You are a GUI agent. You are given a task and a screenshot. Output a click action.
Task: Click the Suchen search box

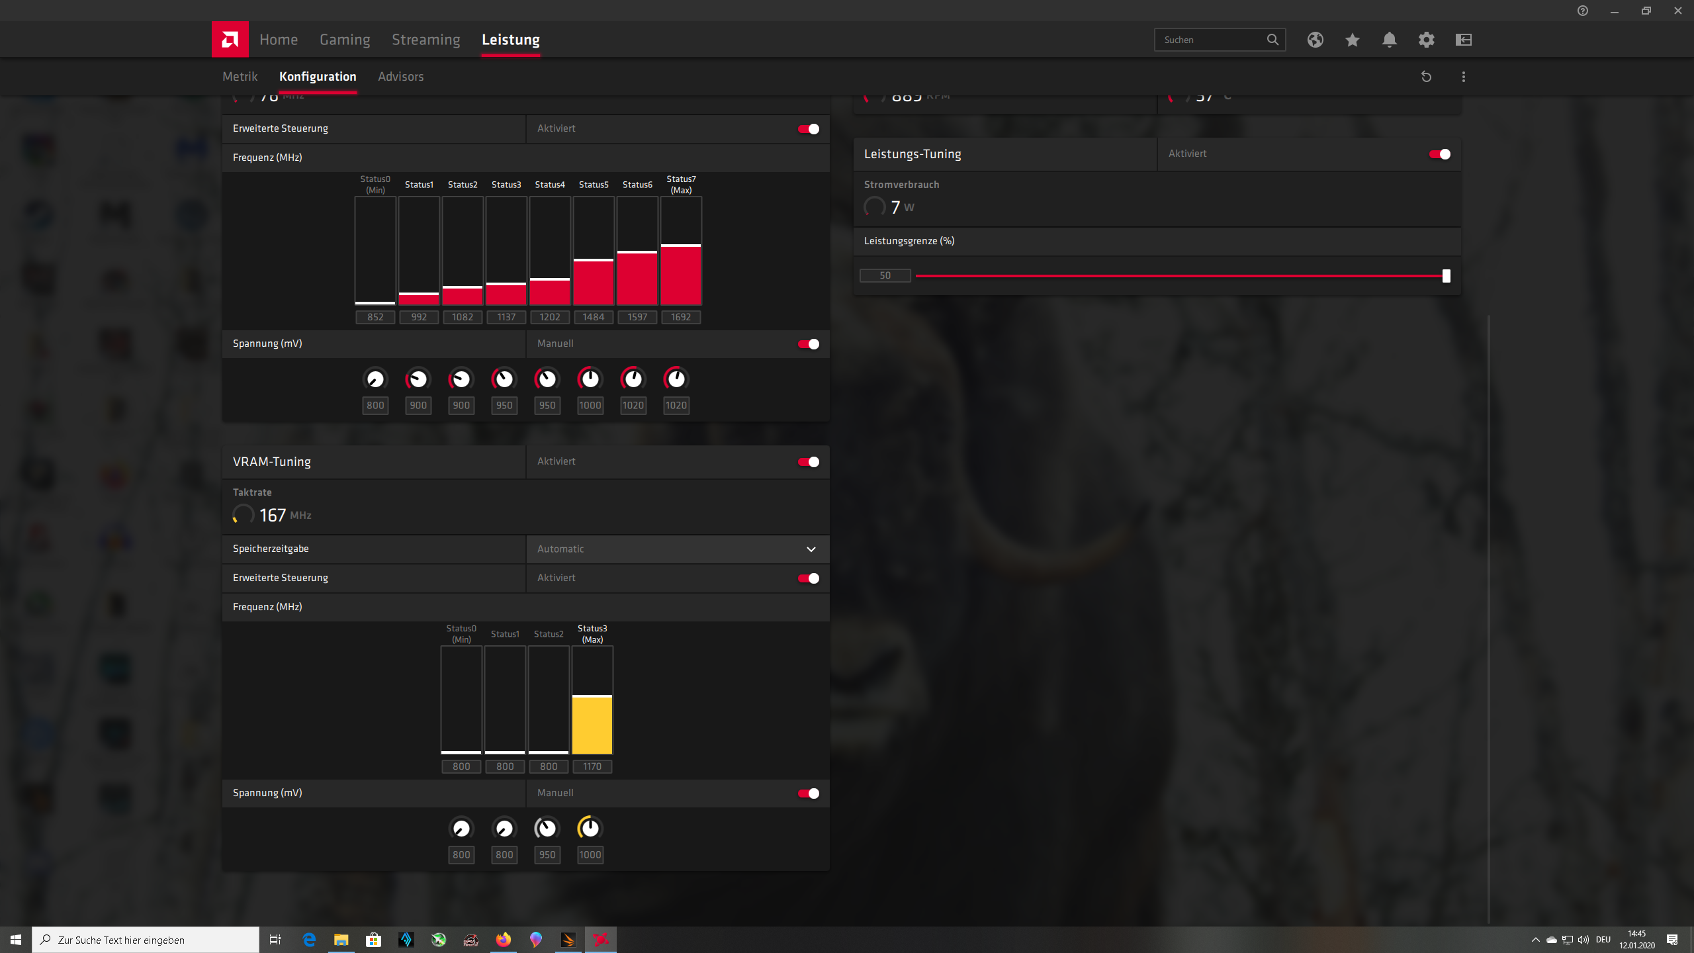[x=1211, y=40]
